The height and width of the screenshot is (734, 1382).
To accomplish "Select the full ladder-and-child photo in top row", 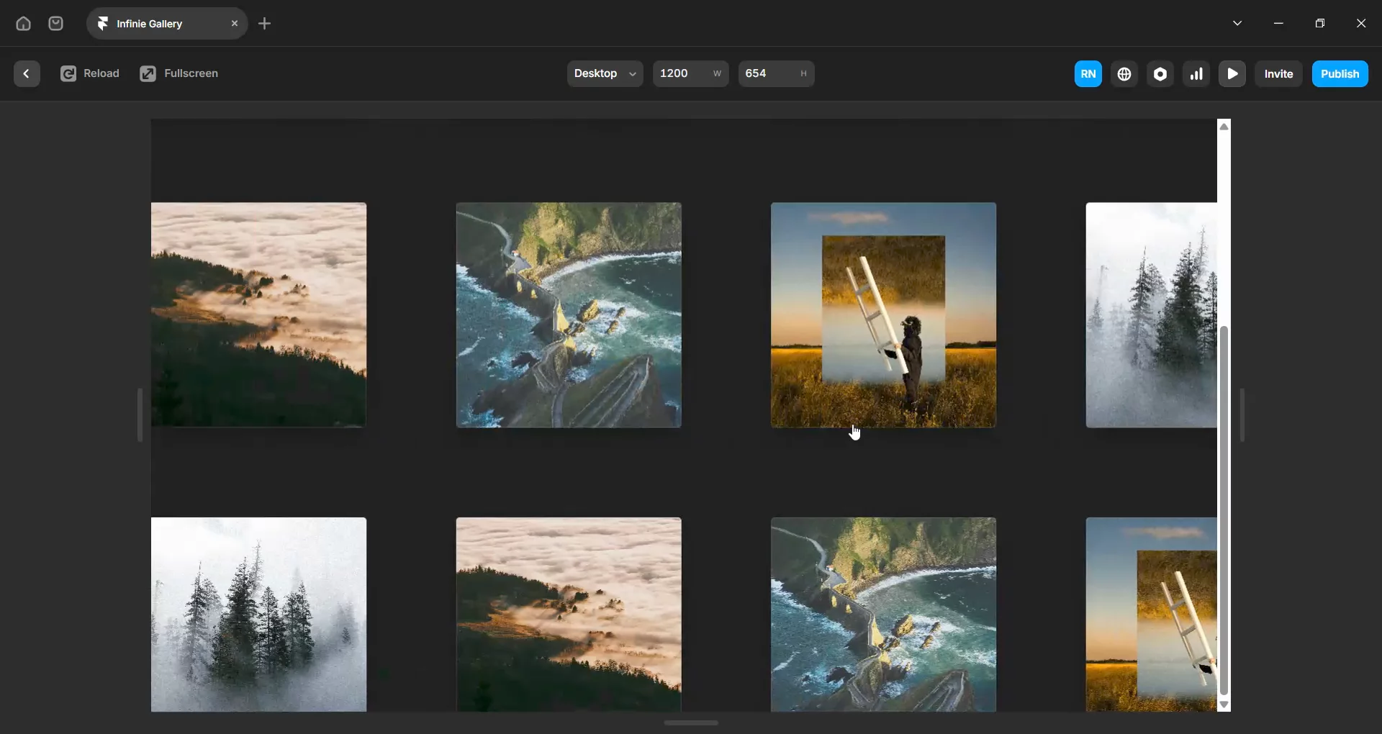I will [x=884, y=315].
